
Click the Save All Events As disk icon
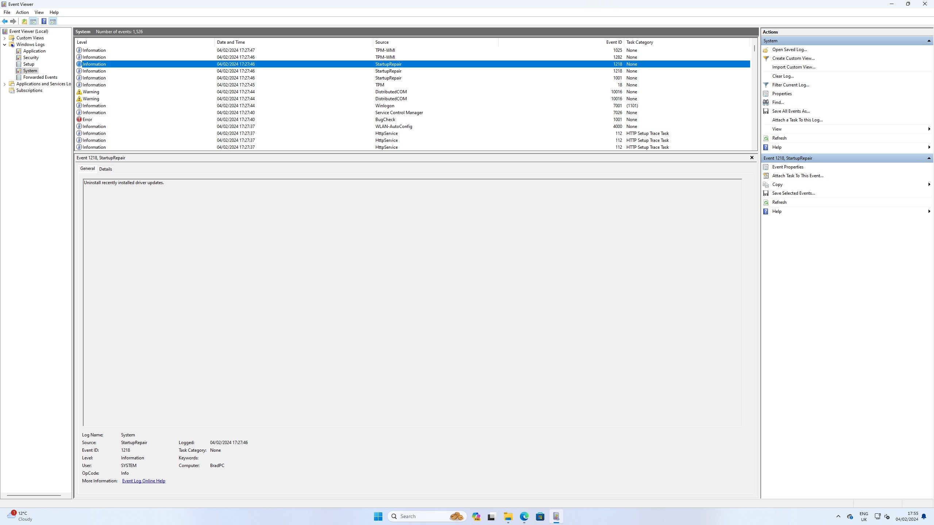pos(766,111)
